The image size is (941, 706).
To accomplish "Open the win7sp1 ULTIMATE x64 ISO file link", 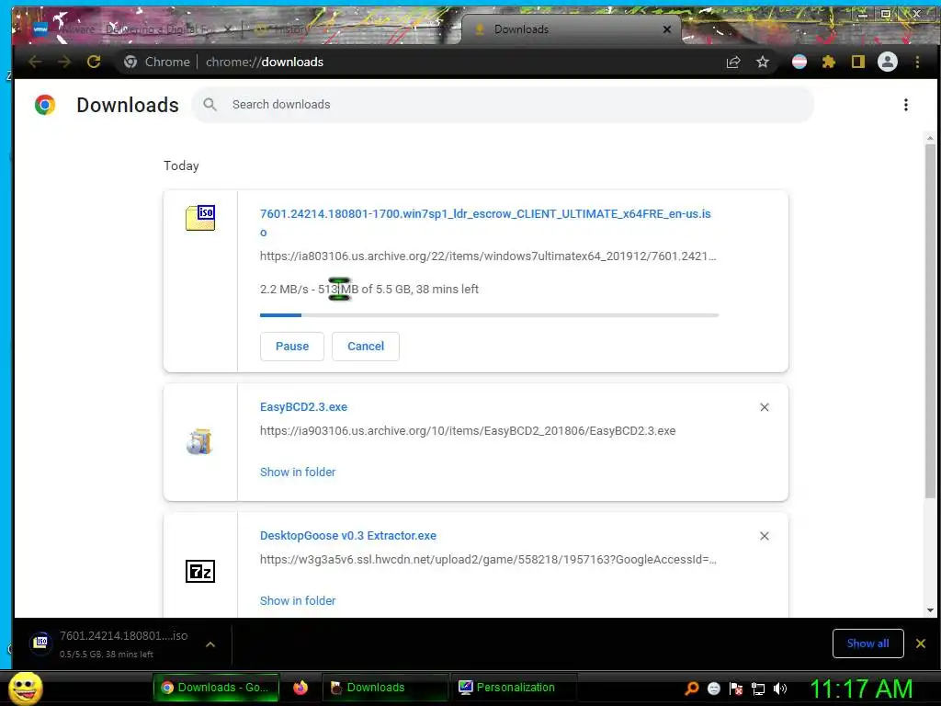I will pos(485,222).
